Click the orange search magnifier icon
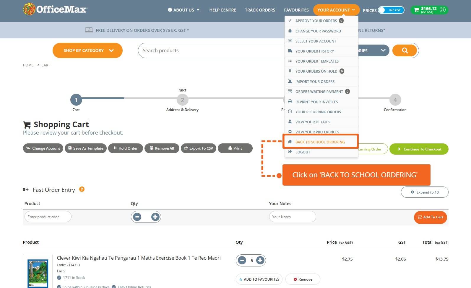The image size is (471, 288). 405,50
